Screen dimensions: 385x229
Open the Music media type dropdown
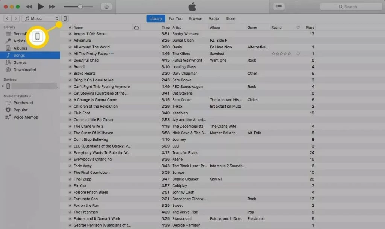pyautogui.click(x=41, y=18)
